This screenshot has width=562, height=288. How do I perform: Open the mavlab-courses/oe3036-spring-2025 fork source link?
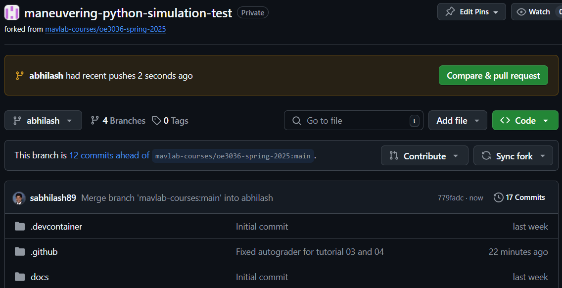point(105,29)
